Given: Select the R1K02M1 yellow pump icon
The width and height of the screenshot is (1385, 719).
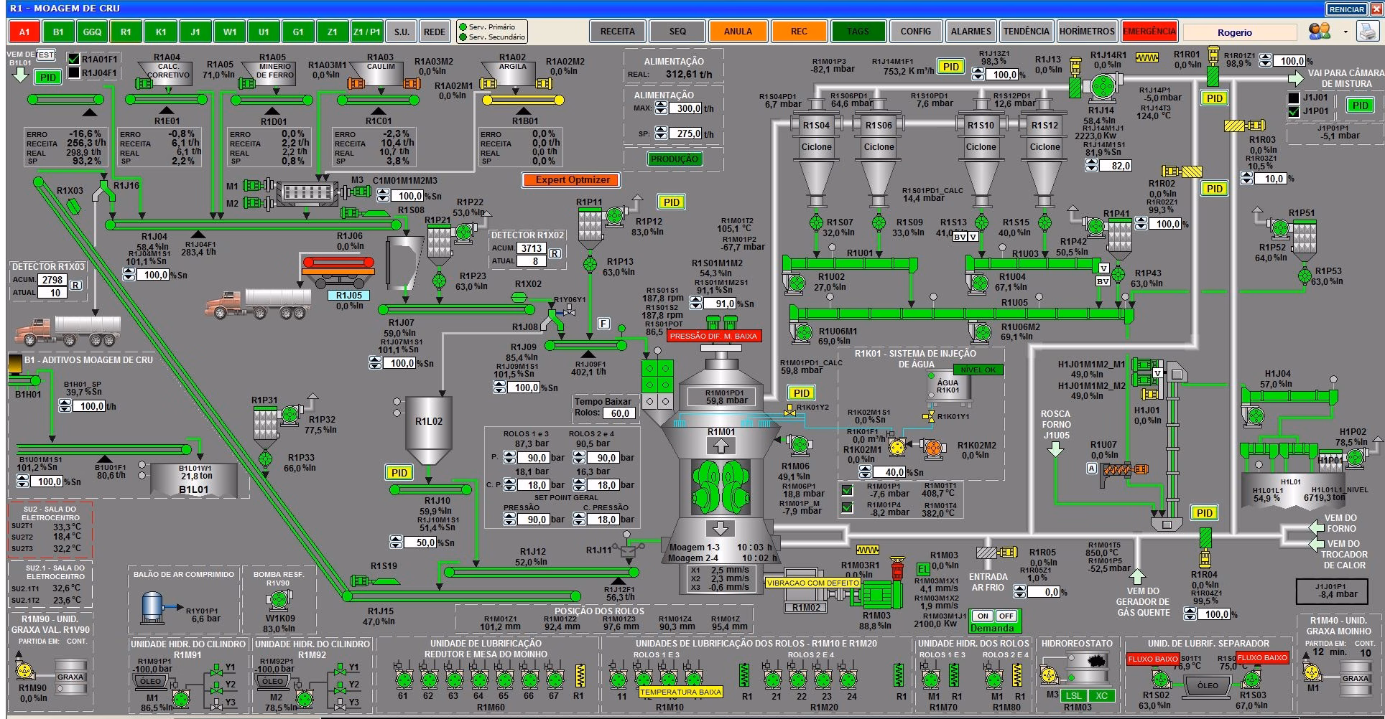Looking at the screenshot, I should (897, 448).
